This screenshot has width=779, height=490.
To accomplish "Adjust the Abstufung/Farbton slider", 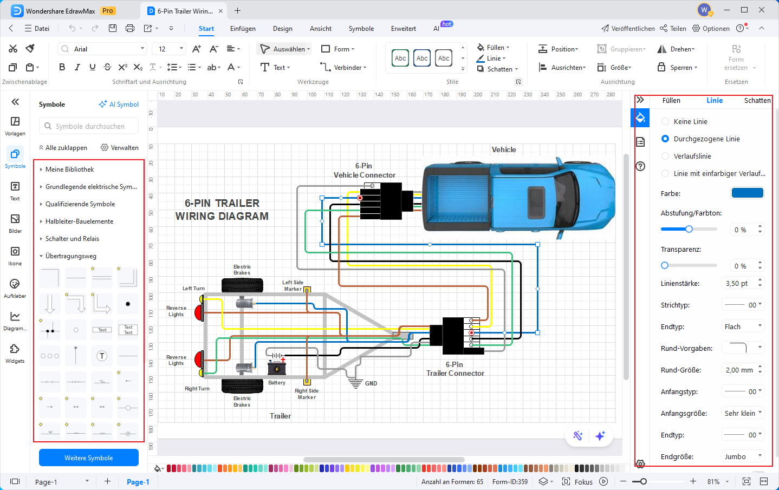I will 689,229.
